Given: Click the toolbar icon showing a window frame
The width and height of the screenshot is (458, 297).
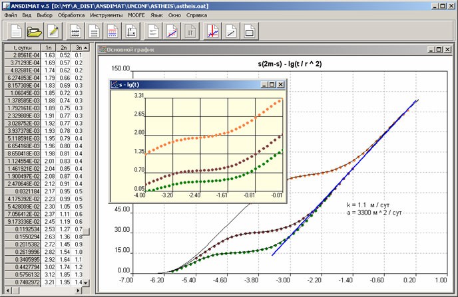Looking at the screenshot, I should tap(249, 31).
